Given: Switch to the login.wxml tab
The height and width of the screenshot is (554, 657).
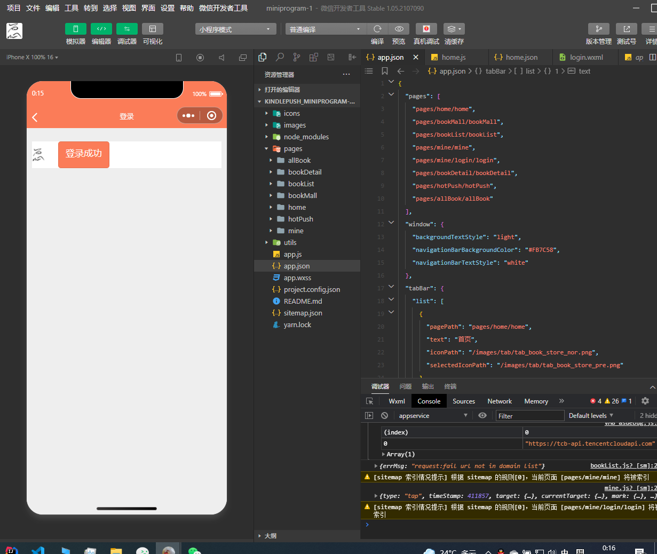Looking at the screenshot, I should tap(585, 57).
